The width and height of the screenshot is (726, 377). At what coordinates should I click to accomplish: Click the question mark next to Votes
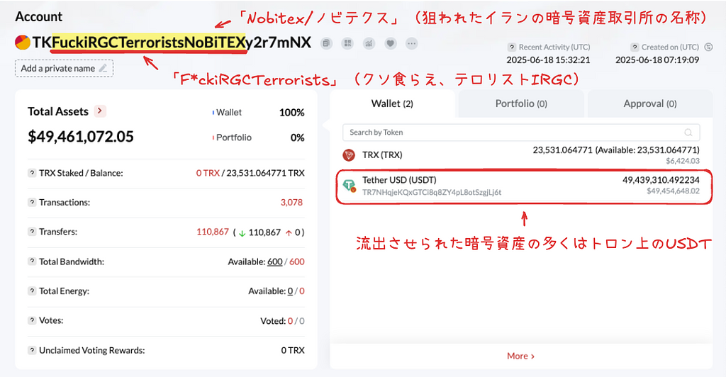click(32, 320)
